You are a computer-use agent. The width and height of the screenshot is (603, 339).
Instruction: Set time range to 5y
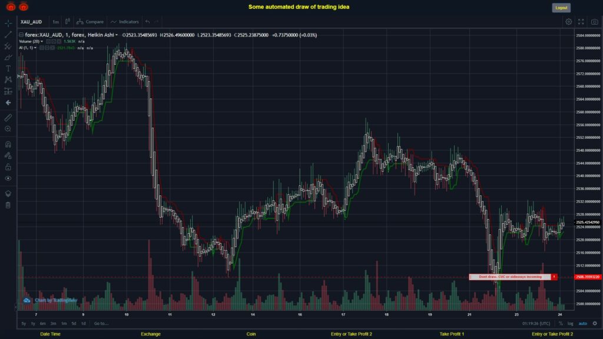(24, 323)
